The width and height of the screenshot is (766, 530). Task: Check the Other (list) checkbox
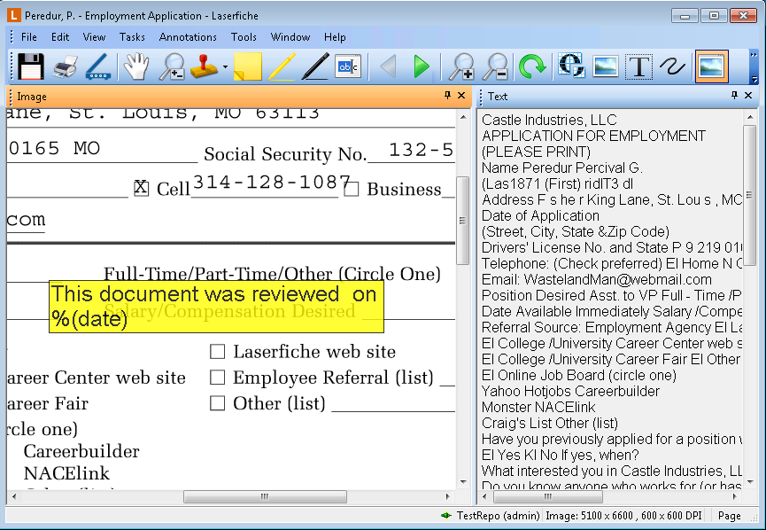pos(217,403)
